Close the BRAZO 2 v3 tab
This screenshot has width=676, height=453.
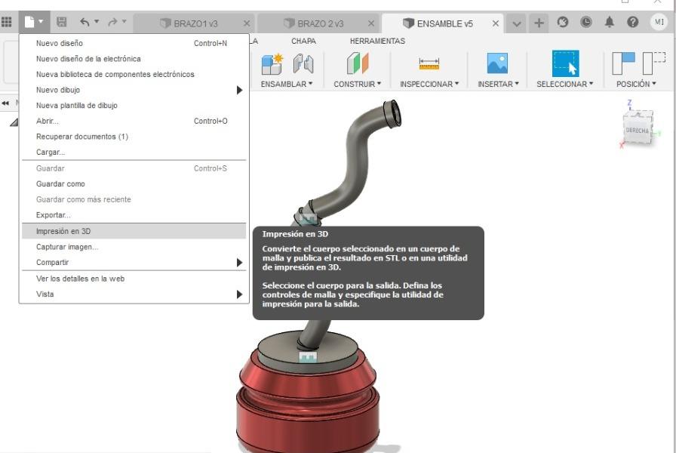(x=371, y=23)
